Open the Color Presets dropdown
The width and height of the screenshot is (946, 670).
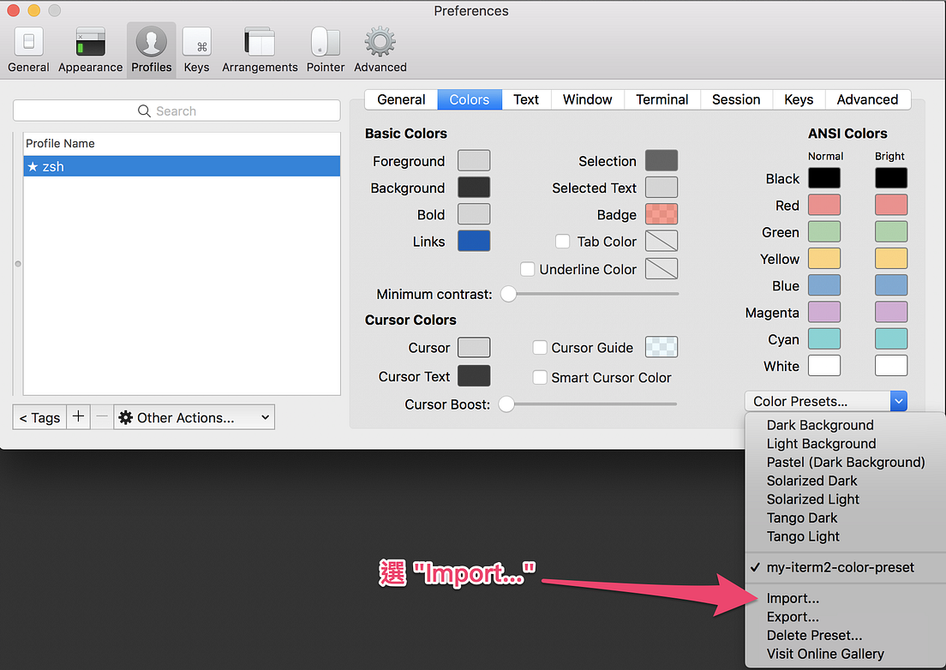point(826,401)
